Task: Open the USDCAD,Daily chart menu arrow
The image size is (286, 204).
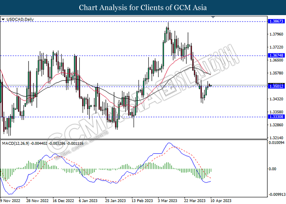Action: (x=3, y=19)
